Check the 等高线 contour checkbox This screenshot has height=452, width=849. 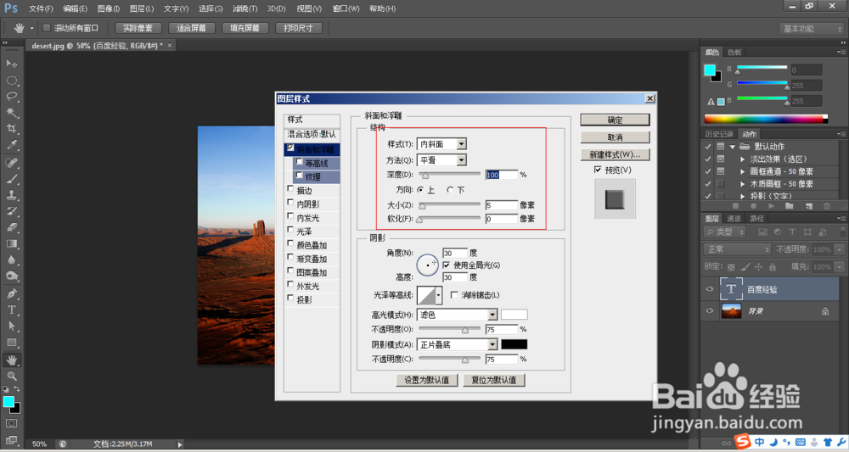[x=299, y=162]
